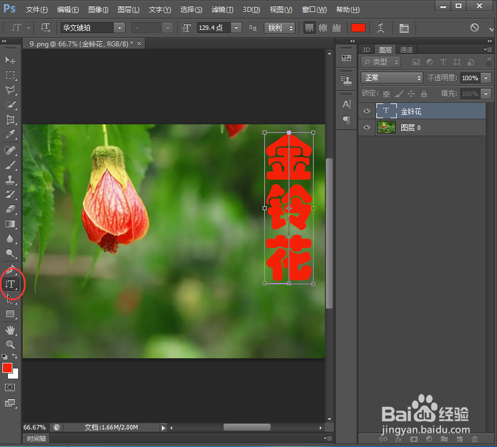
Task: Open the anti-aliasing dropdown 锐利
Action: (x=280, y=28)
